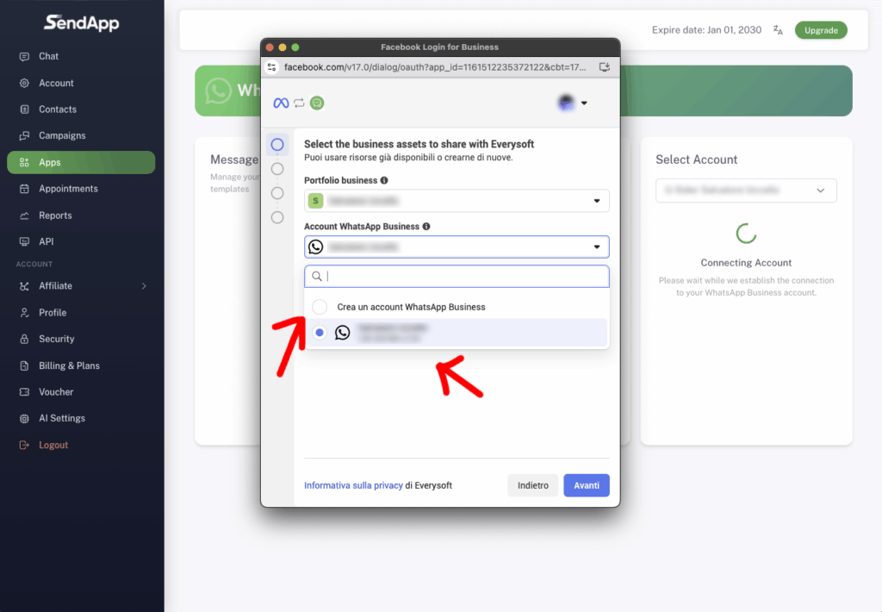
Task: Click the Chat icon in sidebar
Action: [x=24, y=56]
